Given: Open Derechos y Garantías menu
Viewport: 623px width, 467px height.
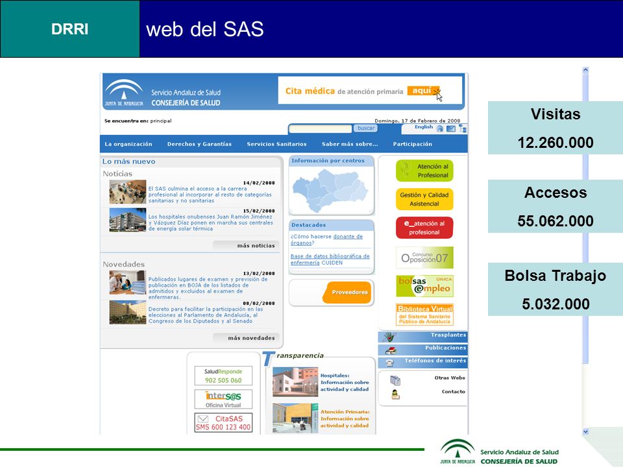Looking at the screenshot, I should point(199,144).
